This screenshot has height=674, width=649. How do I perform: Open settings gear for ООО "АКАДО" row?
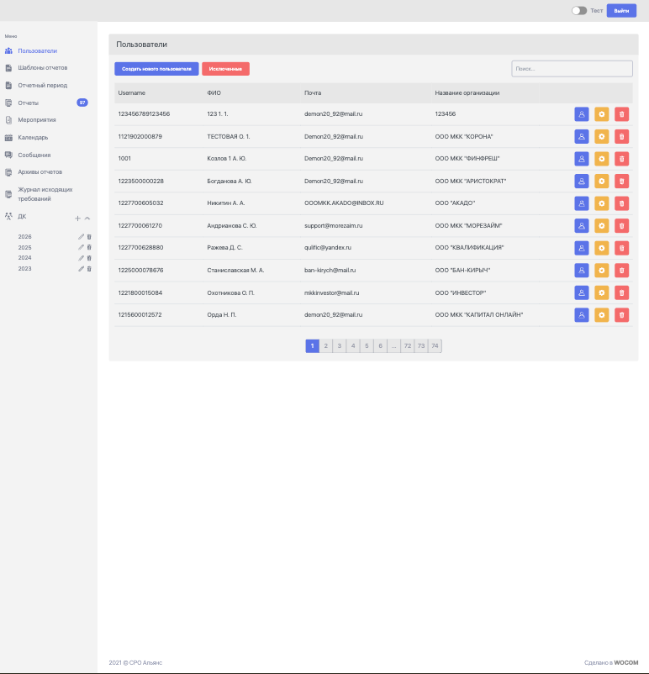pyautogui.click(x=602, y=203)
